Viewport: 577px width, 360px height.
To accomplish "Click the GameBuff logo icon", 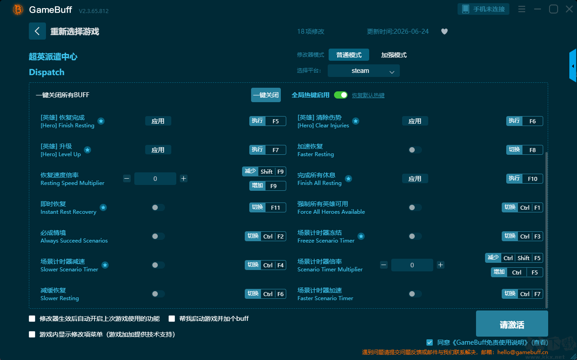I will click(x=18, y=9).
